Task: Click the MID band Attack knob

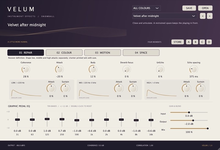Action: 119,88
